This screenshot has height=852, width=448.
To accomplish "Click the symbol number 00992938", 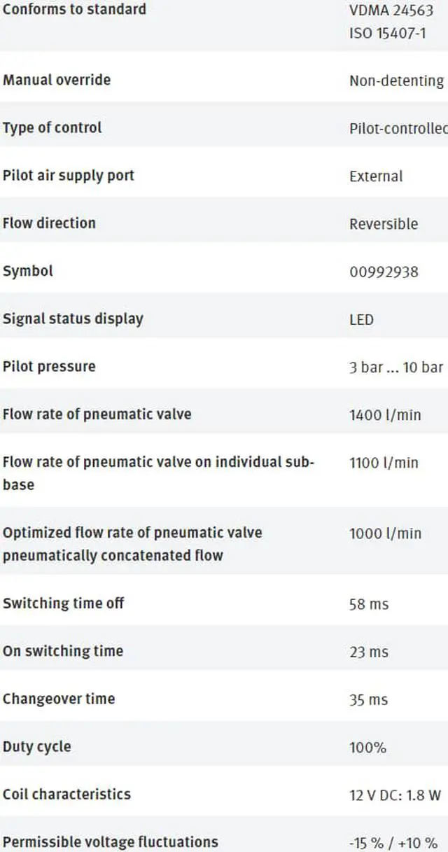I will point(384,272).
